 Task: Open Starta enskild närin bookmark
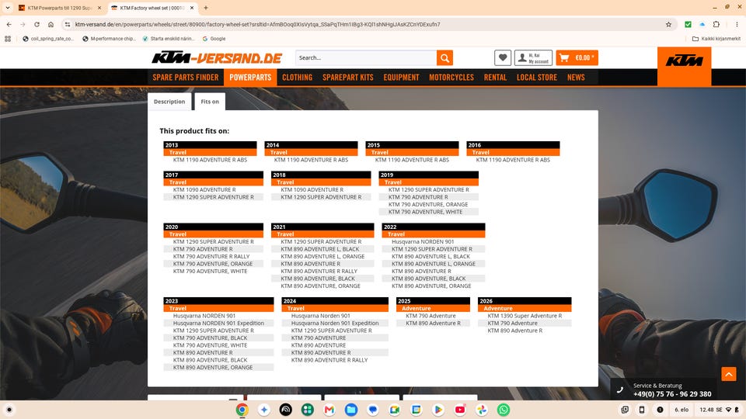click(169, 39)
